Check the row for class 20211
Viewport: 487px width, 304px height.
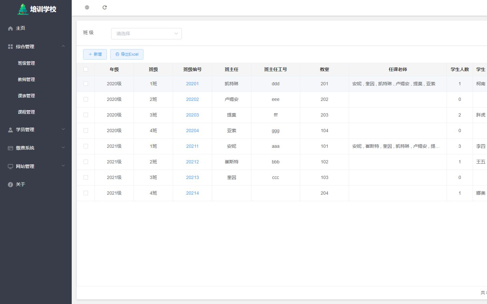point(86,146)
